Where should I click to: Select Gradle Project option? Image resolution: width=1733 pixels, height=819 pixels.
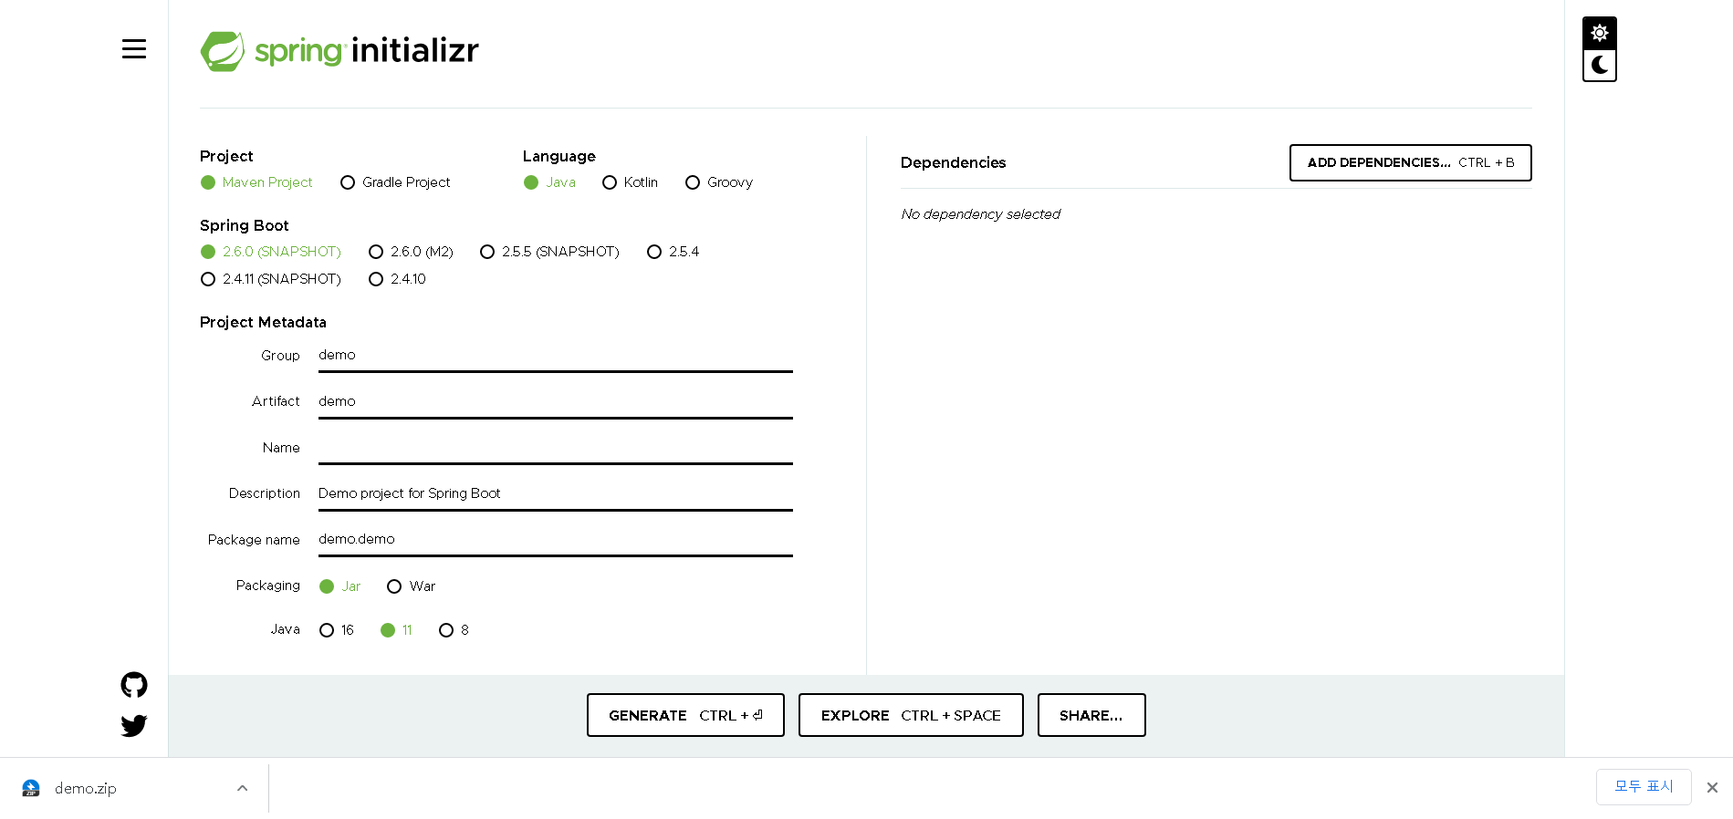(x=395, y=182)
